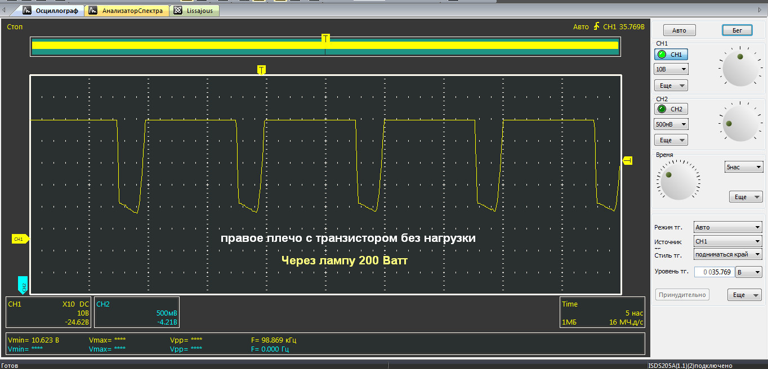Open the CH2 500мВ voltage scale dropdown
This screenshot has height=369, width=768.
[671, 124]
